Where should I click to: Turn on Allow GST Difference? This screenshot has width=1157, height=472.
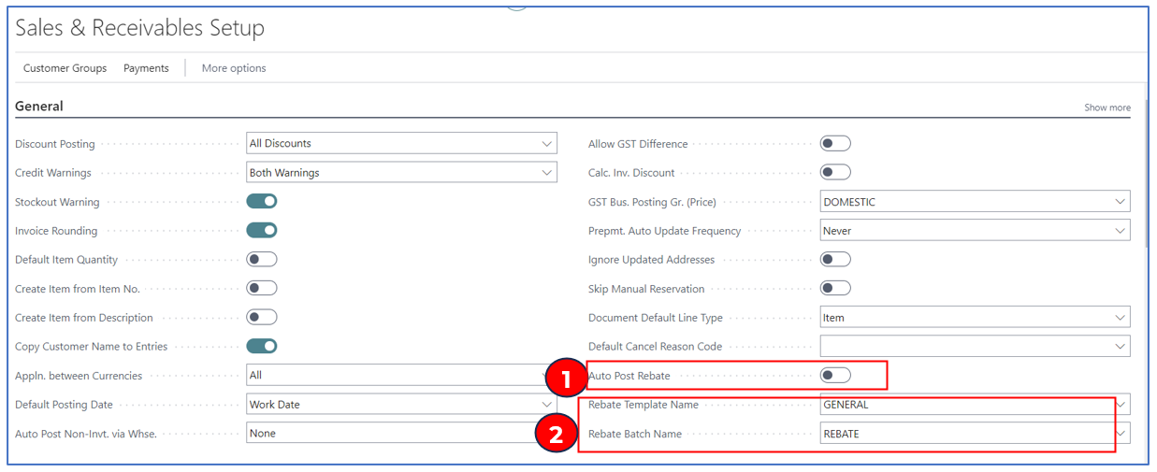[x=835, y=143]
